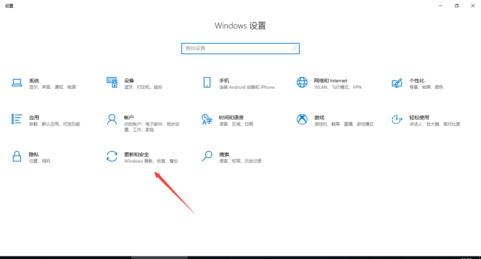
Task: Restore down the 设置 window
Action: click(x=457, y=6)
